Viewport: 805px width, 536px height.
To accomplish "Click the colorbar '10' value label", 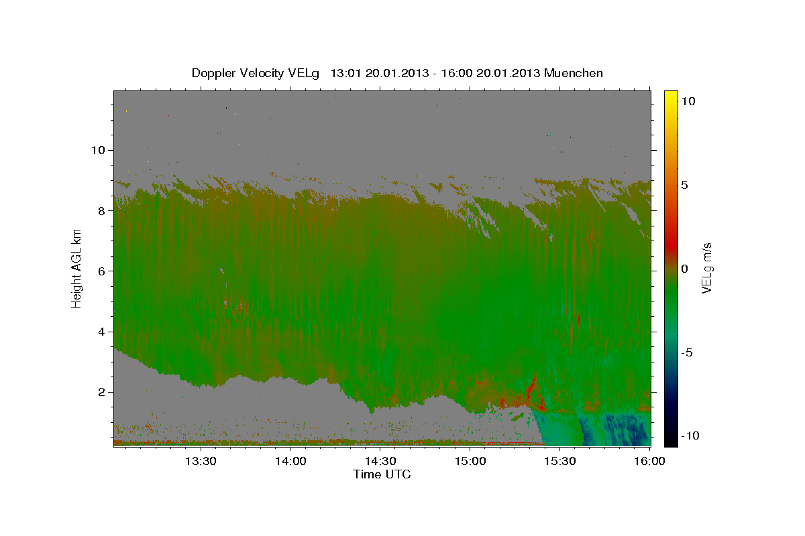I will [688, 100].
